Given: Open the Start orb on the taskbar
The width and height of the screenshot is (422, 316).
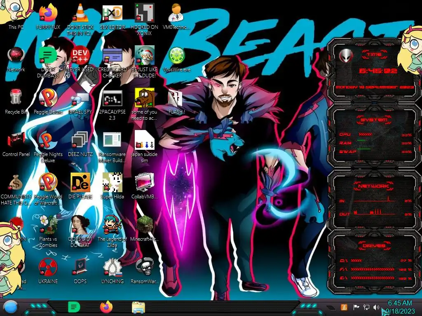Looking at the screenshot, I should [10, 307].
